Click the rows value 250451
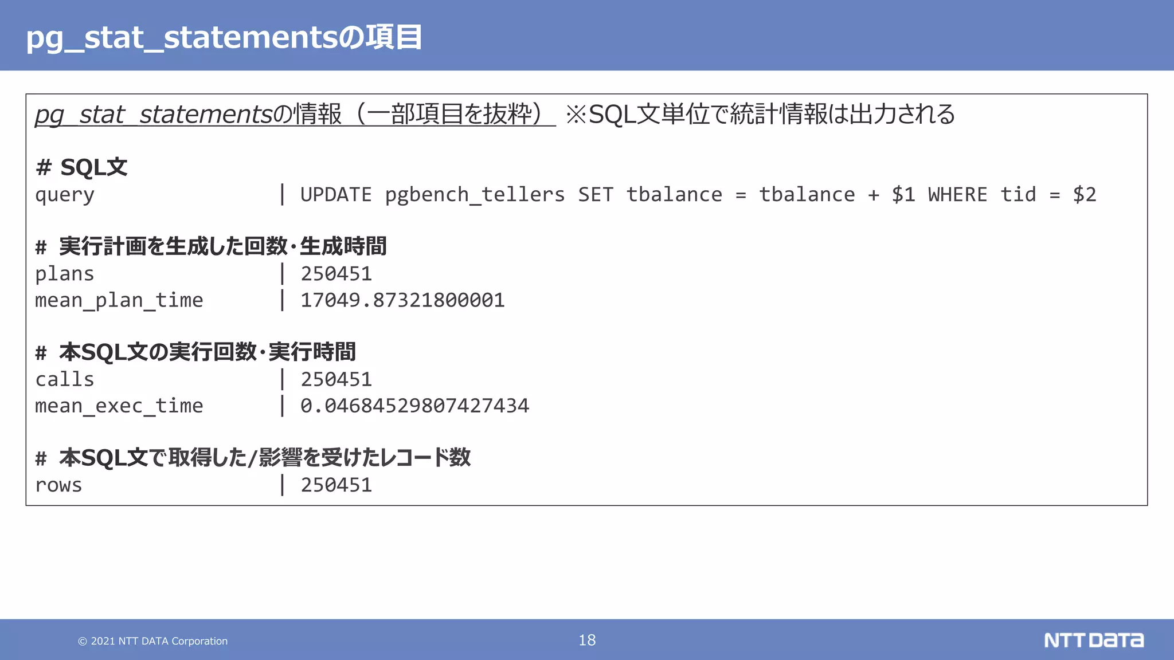Viewport: 1174px width, 660px height. pyautogui.click(x=336, y=485)
